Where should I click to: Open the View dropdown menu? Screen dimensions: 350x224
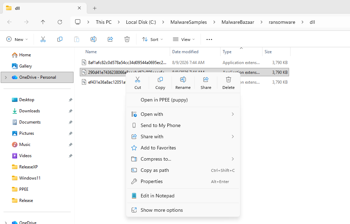coord(184,39)
